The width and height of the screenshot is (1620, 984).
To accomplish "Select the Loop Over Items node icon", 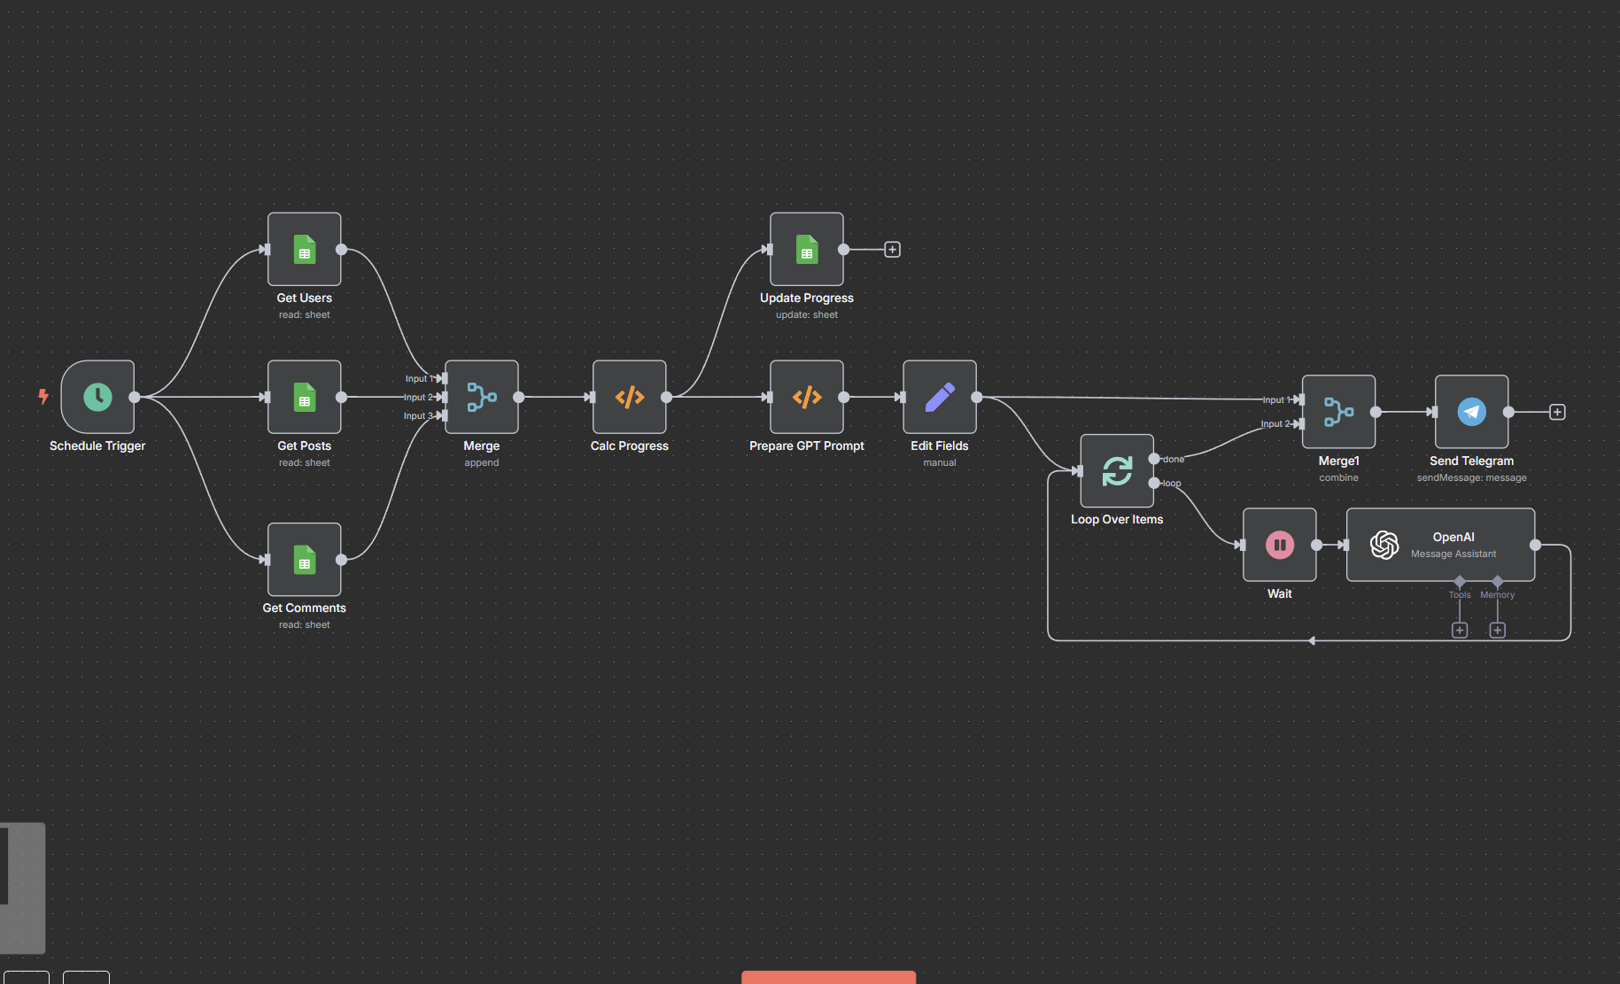I will pyautogui.click(x=1117, y=470).
